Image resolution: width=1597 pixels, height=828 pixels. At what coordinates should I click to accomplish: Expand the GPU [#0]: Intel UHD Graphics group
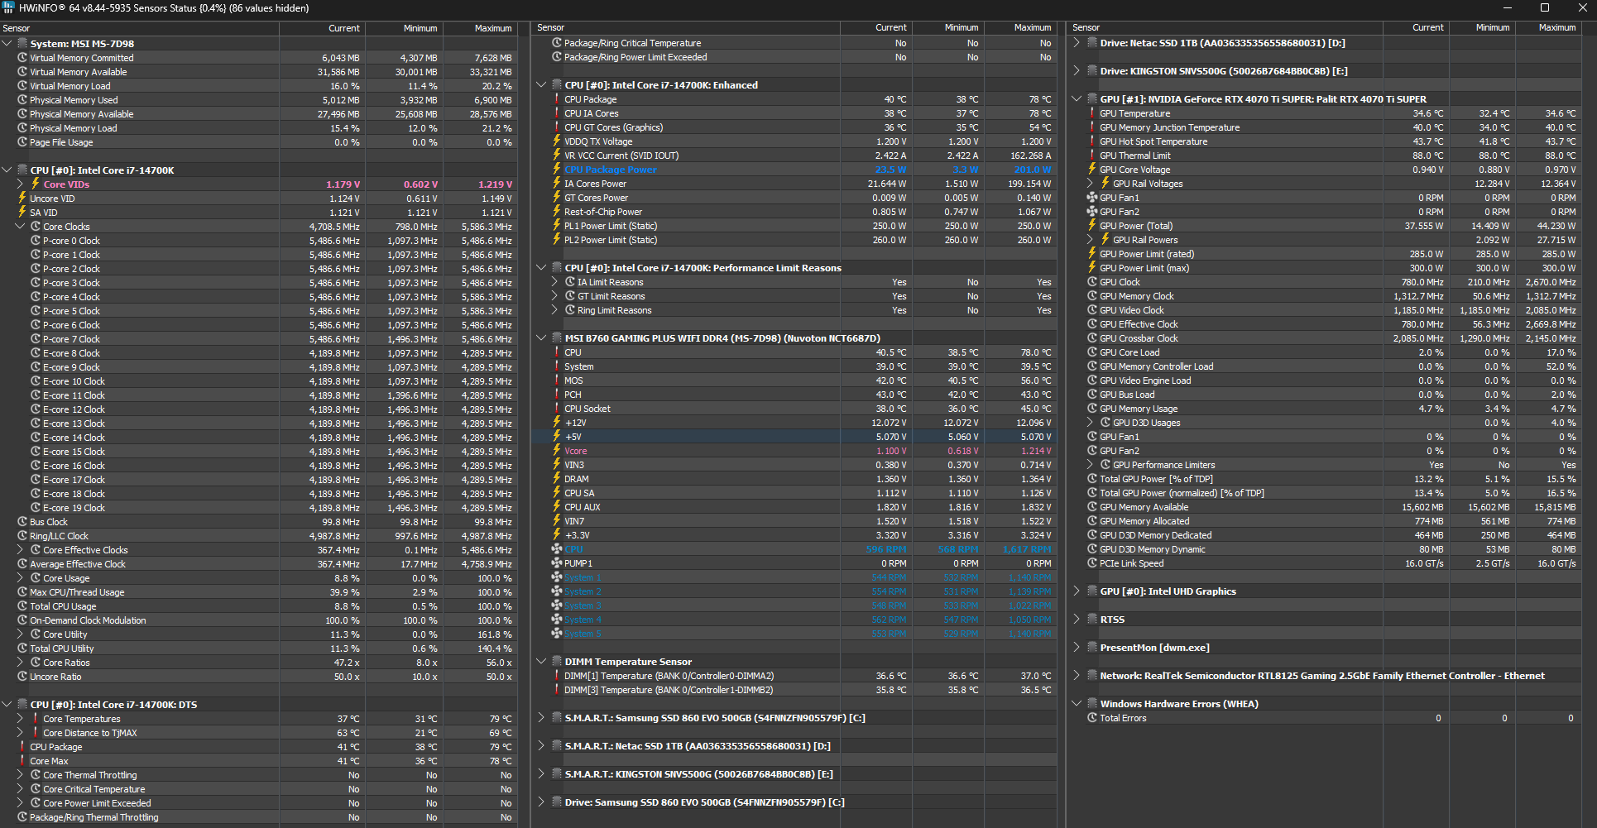pos(1077,591)
